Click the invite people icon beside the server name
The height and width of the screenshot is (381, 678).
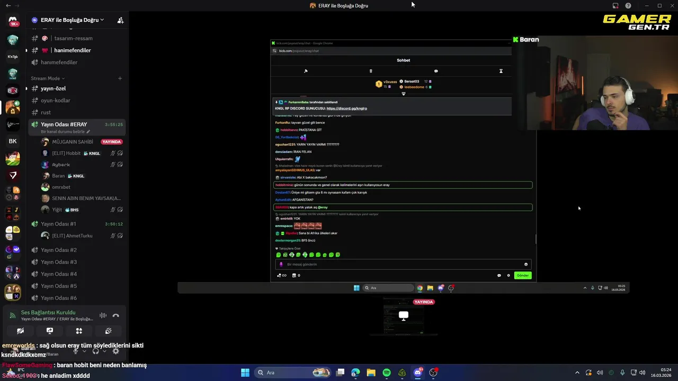coord(120,20)
